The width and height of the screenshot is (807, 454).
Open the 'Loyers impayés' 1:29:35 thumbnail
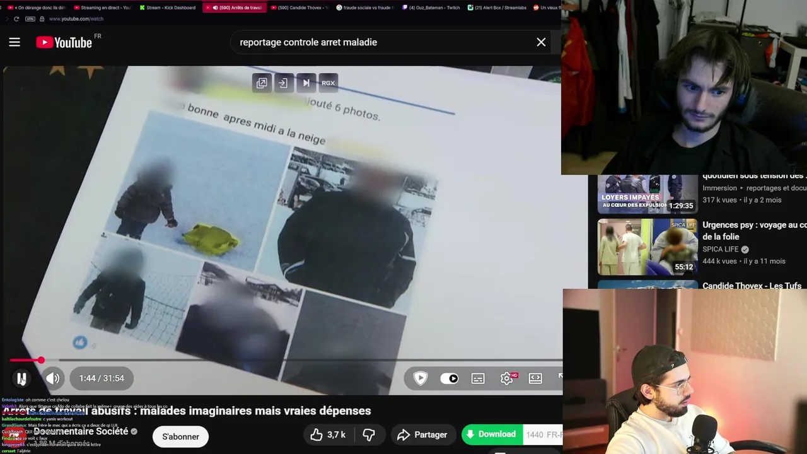coord(647,194)
